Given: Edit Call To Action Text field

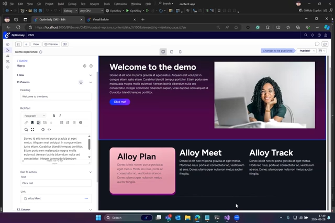Looking at the screenshot, I should coord(56,183).
